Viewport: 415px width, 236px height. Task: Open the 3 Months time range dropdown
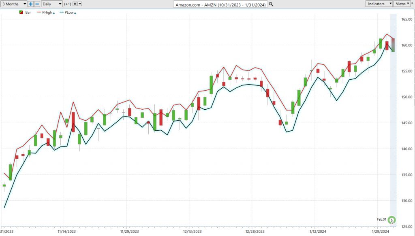13,4
